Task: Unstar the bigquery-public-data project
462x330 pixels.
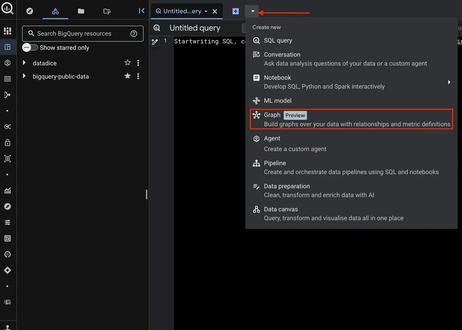Action: pos(127,76)
